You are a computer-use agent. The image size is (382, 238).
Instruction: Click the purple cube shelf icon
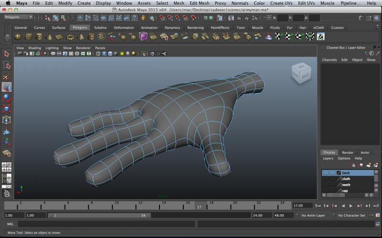coord(143,37)
